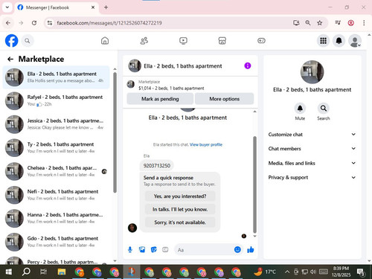Image resolution: width=372 pixels, height=279 pixels.
Task: Go to the Home feed icon
Action: click(105, 41)
